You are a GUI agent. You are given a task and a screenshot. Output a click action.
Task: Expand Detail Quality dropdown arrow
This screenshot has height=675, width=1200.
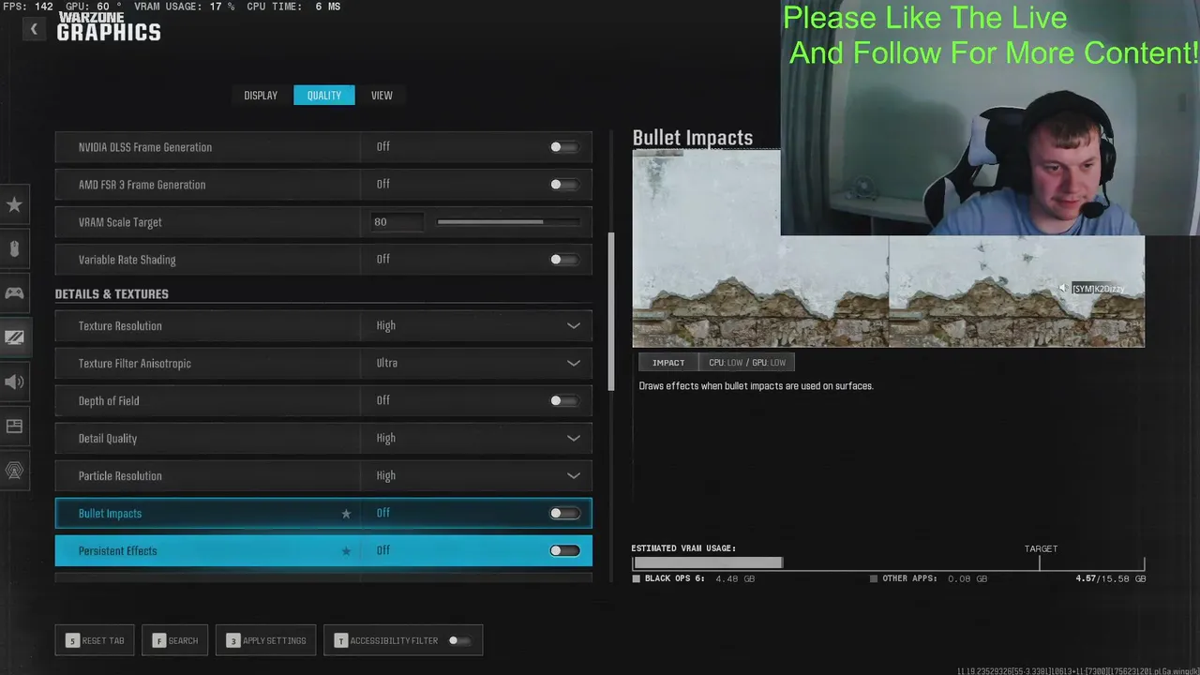pos(573,438)
